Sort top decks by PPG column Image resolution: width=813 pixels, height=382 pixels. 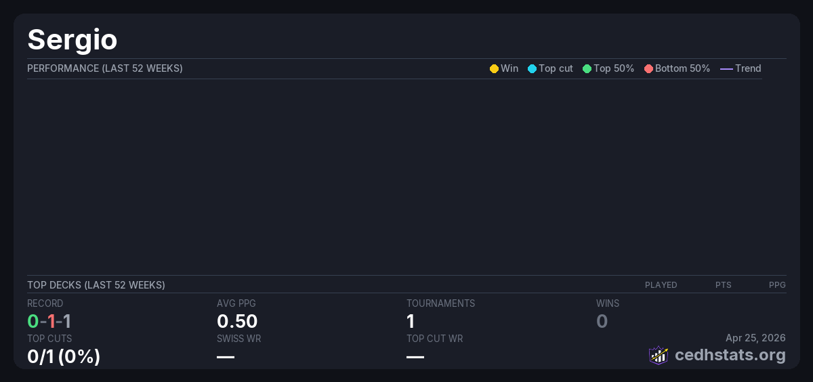(x=777, y=285)
